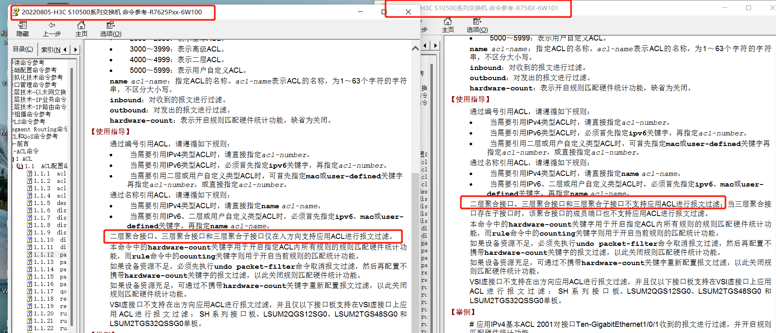Open topic 1.1.1 acl in contents tree
Image resolution: width=776 pixels, height=333 pixels.
(x=46, y=173)
